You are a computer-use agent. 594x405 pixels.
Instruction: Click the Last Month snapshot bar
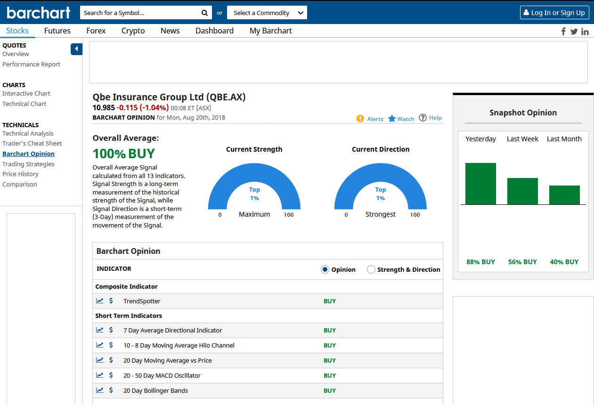click(564, 195)
